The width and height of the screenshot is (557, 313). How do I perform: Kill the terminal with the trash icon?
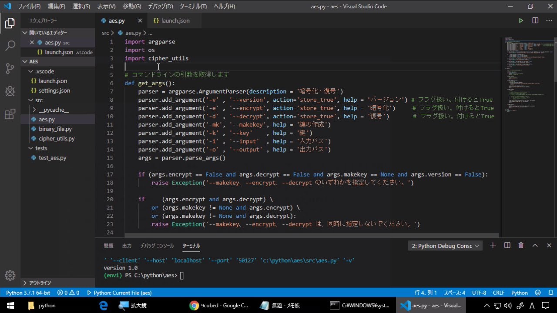coord(521,246)
